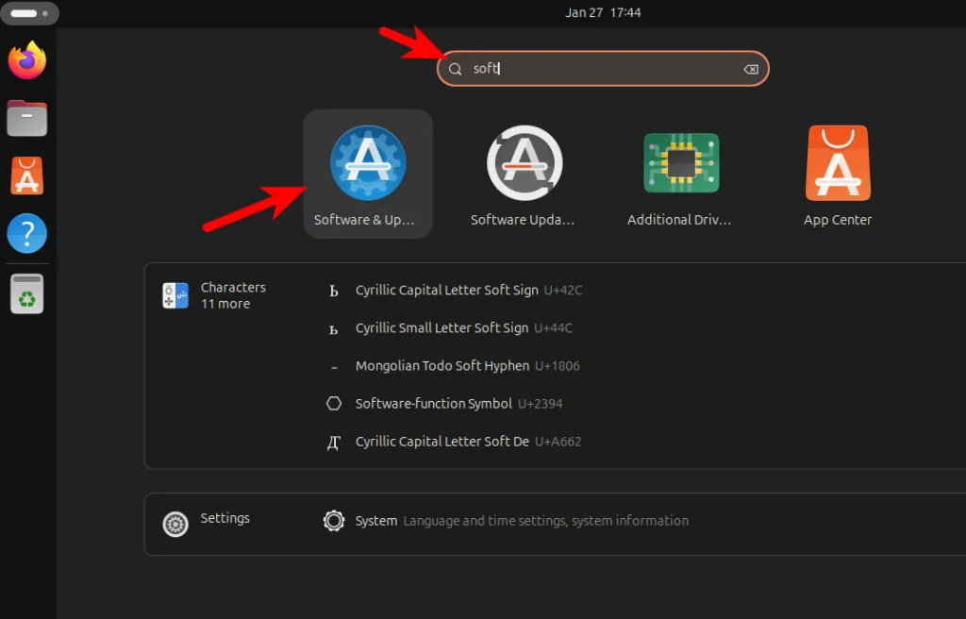Viewport: 966px width, 619px height.
Task: Open Trash from the dock
Action: 27,293
